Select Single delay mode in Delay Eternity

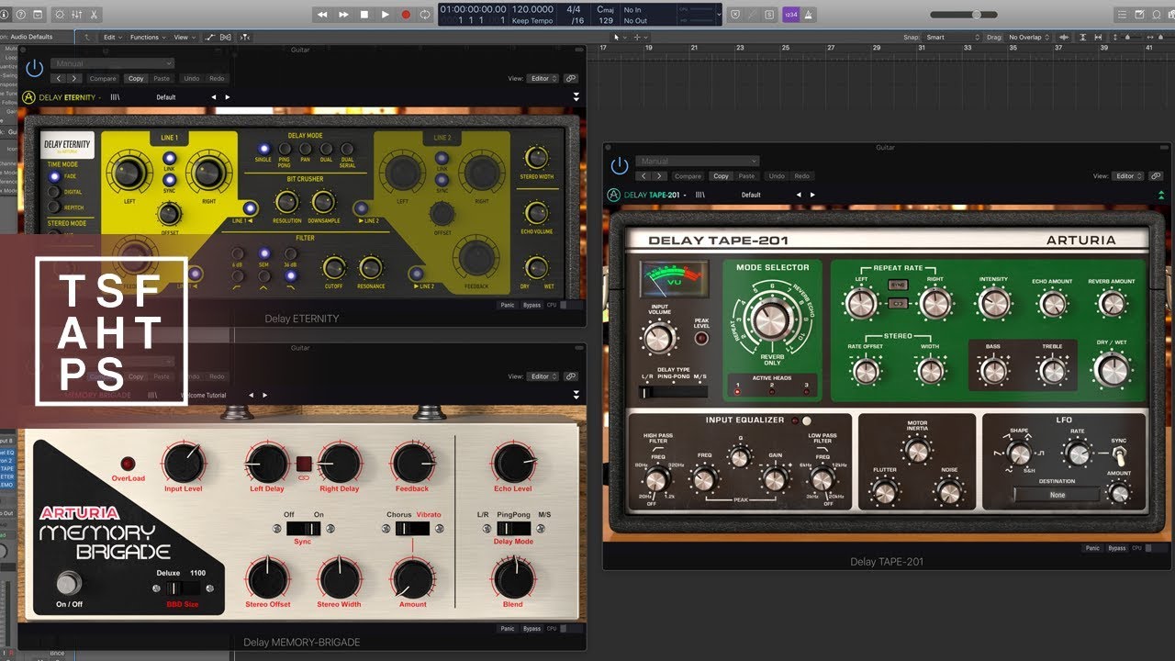pyautogui.click(x=263, y=149)
